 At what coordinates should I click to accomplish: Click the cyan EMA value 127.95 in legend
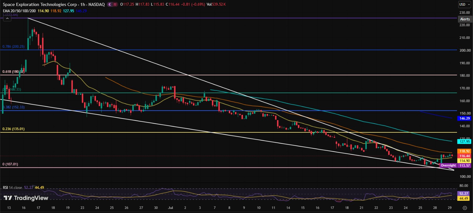(x=68, y=11)
